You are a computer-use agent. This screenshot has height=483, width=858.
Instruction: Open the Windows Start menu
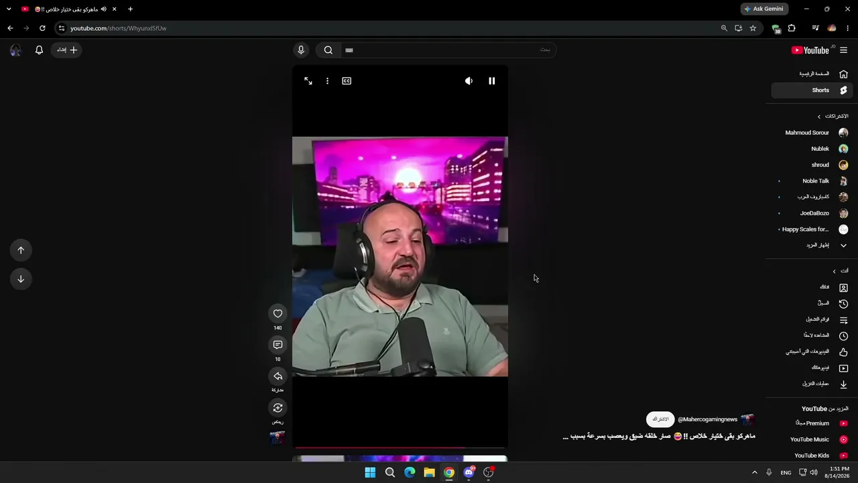[370, 472]
